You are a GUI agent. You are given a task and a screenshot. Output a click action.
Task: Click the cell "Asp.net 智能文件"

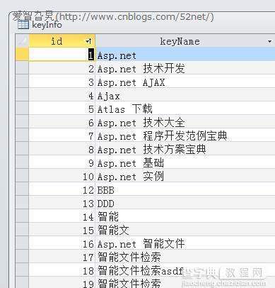[185, 243]
